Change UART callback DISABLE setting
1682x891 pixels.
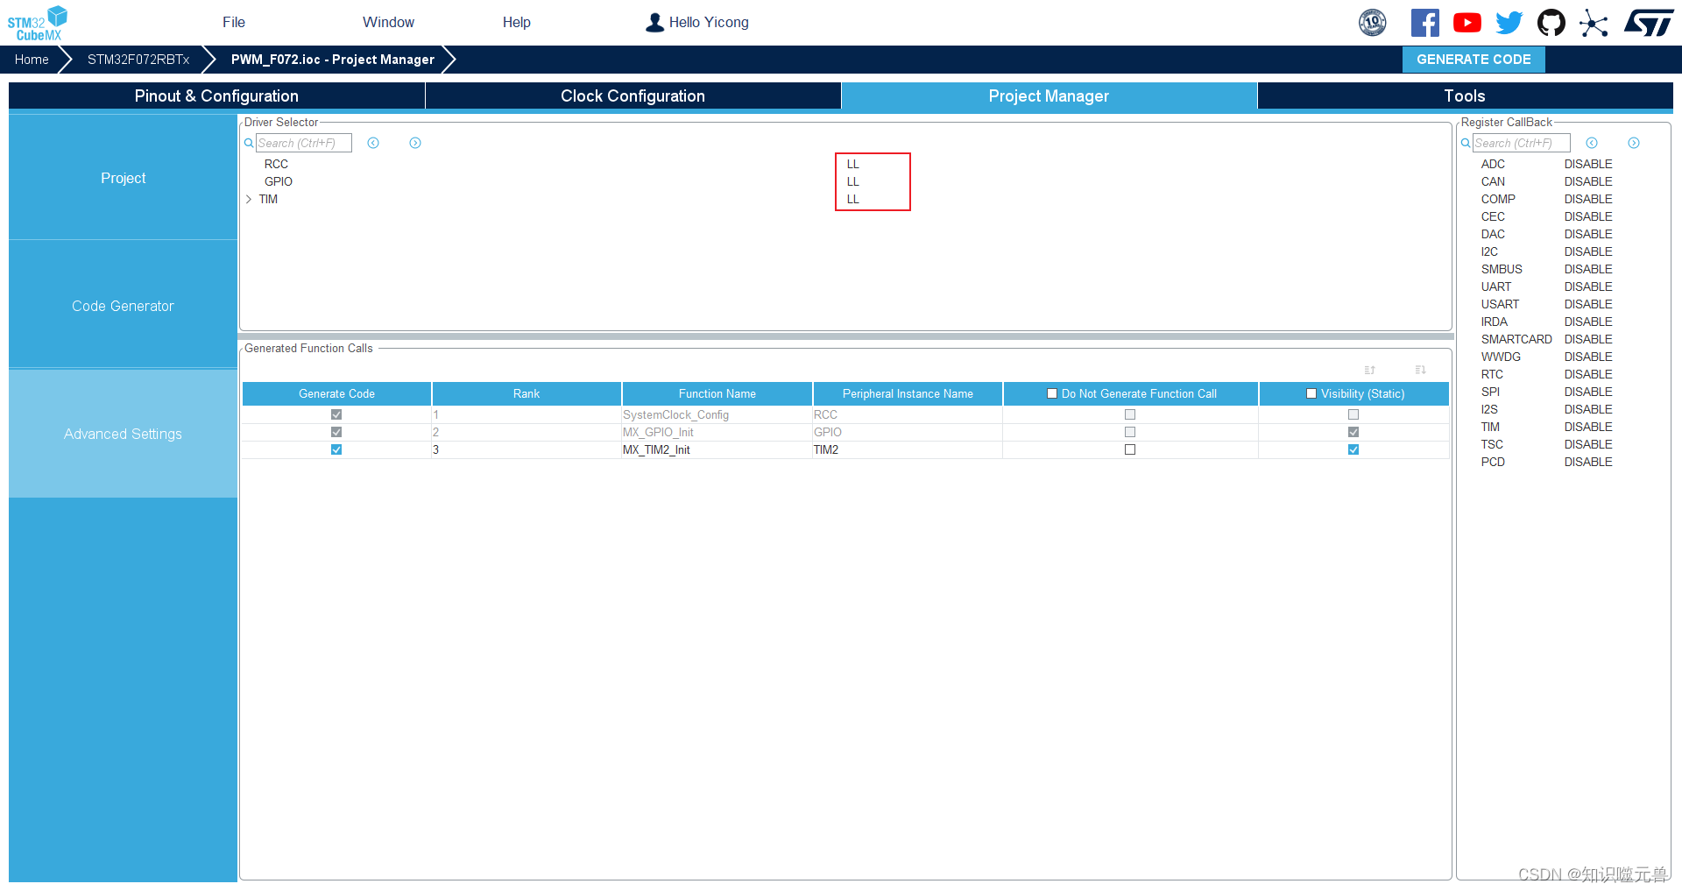1587,286
